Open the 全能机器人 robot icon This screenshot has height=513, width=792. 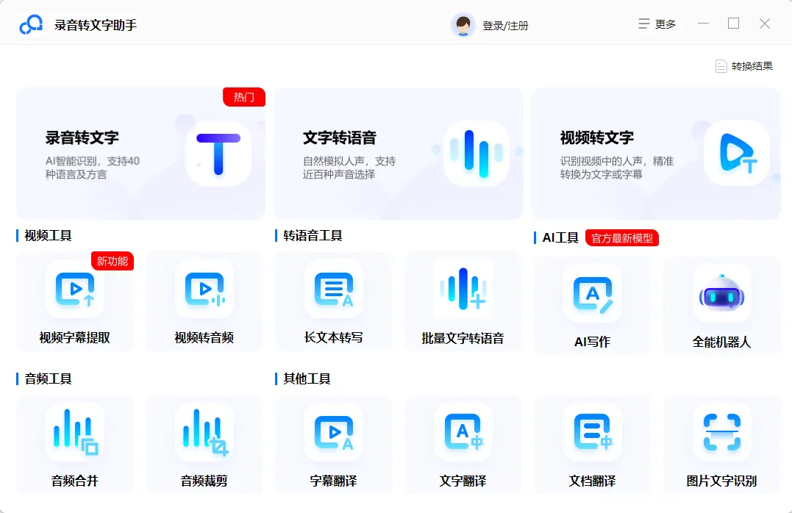[721, 293]
